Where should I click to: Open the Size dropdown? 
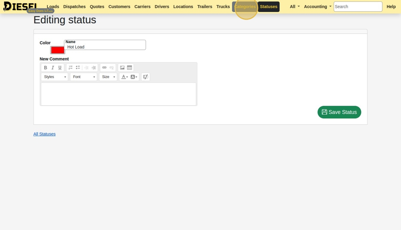(108, 77)
